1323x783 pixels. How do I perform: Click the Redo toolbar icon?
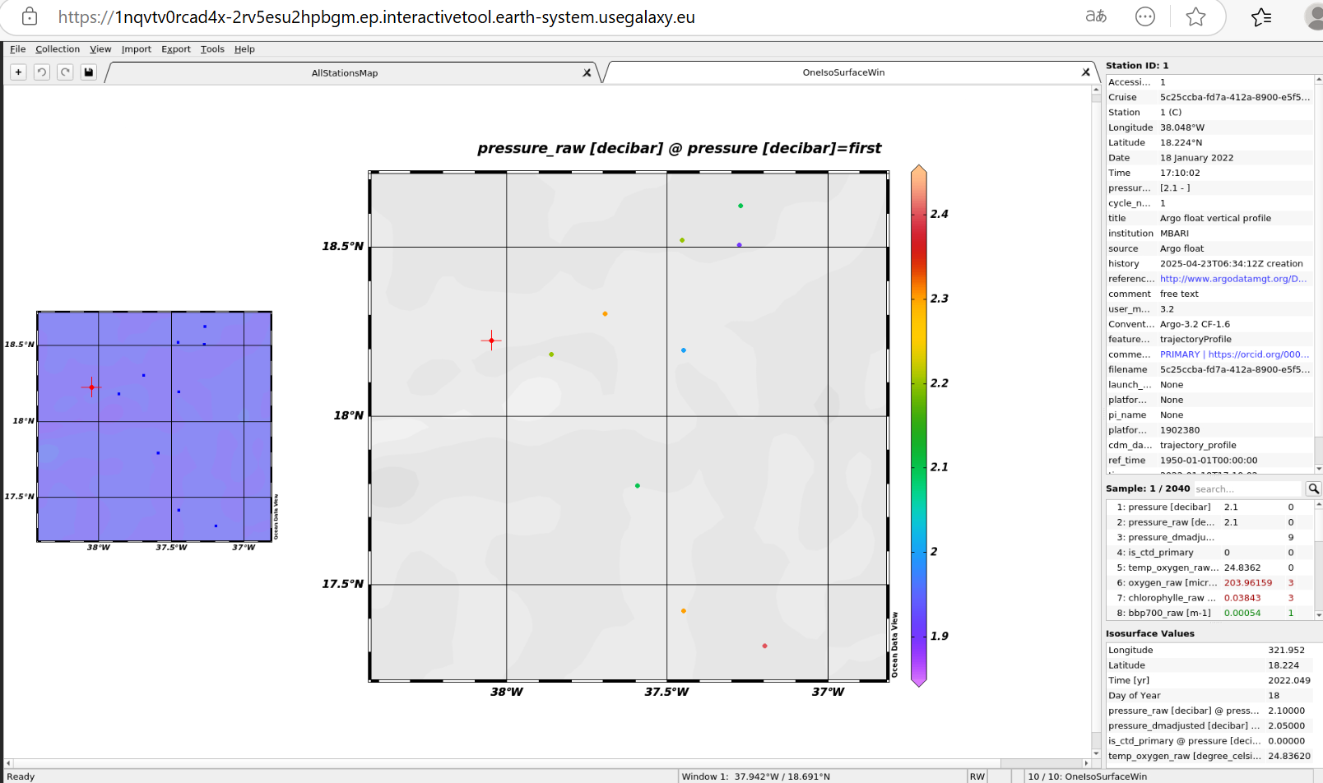click(x=64, y=72)
